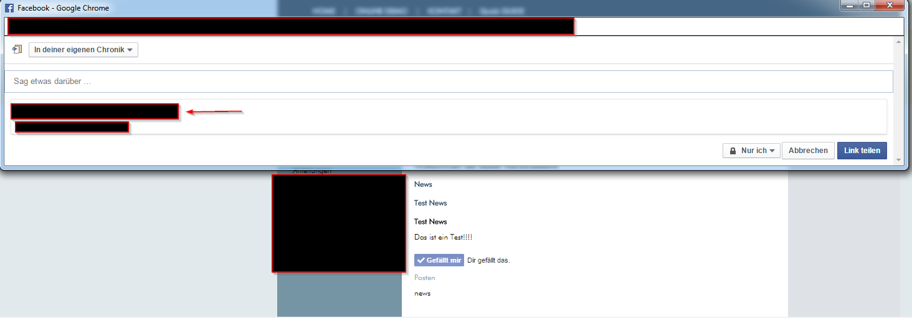Click the share destination icon beside the Chronik dropdown
This screenshot has width=912, height=318.
pos(17,50)
